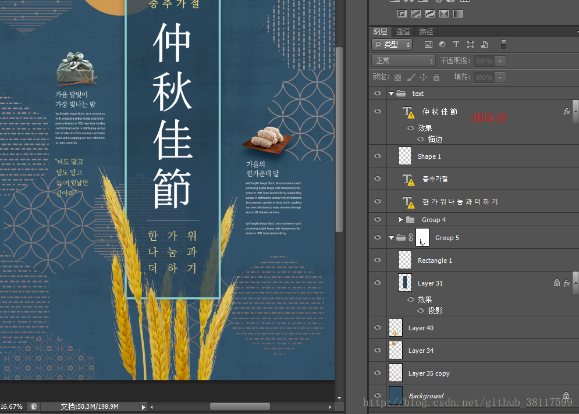Image resolution: width=579 pixels, height=414 pixels.
Task: Add a Posterize adjustment layer
Action: [416, 13]
